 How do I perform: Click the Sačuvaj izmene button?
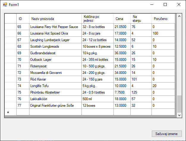(166, 134)
